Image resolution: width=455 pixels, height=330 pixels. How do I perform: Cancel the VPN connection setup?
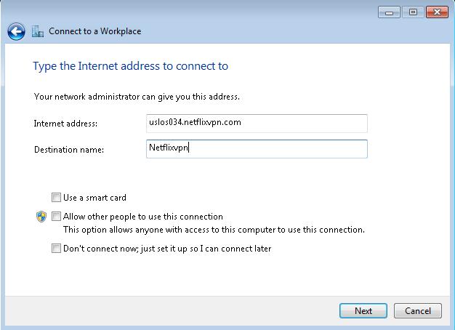pyautogui.click(x=418, y=311)
